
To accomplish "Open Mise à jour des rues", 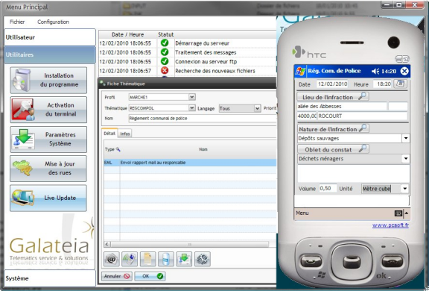I will coord(48,168).
